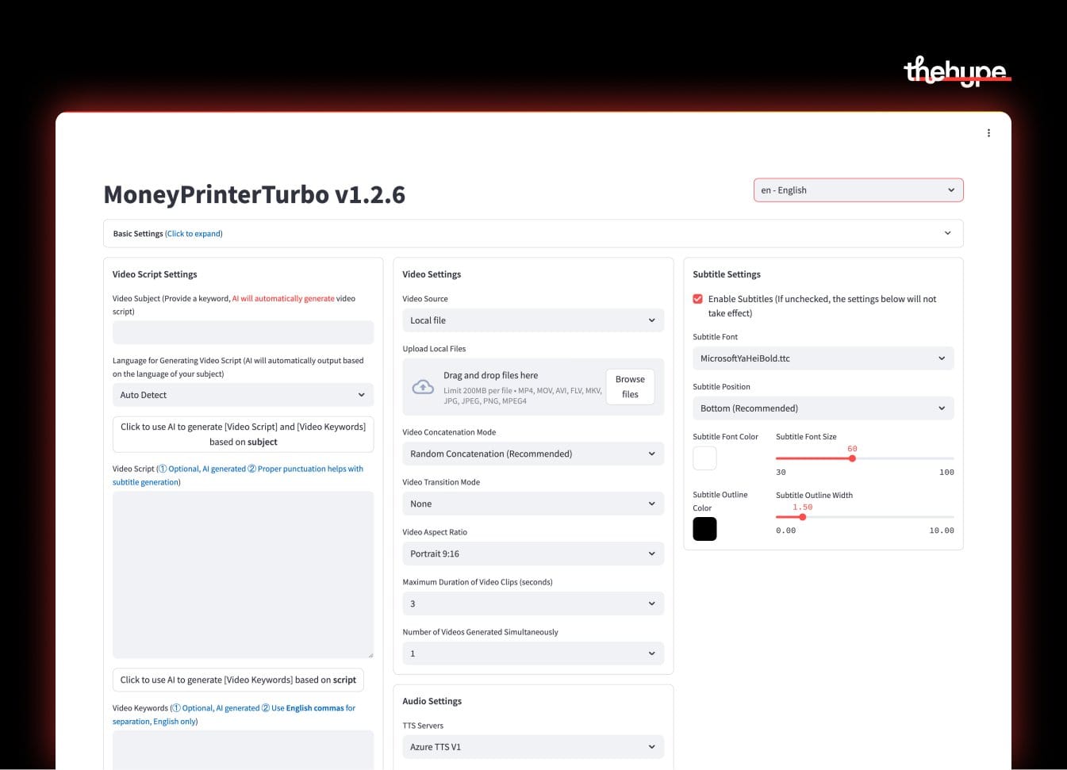Click the Video Keywords text area
The image size is (1067, 770).
(x=243, y=749)
